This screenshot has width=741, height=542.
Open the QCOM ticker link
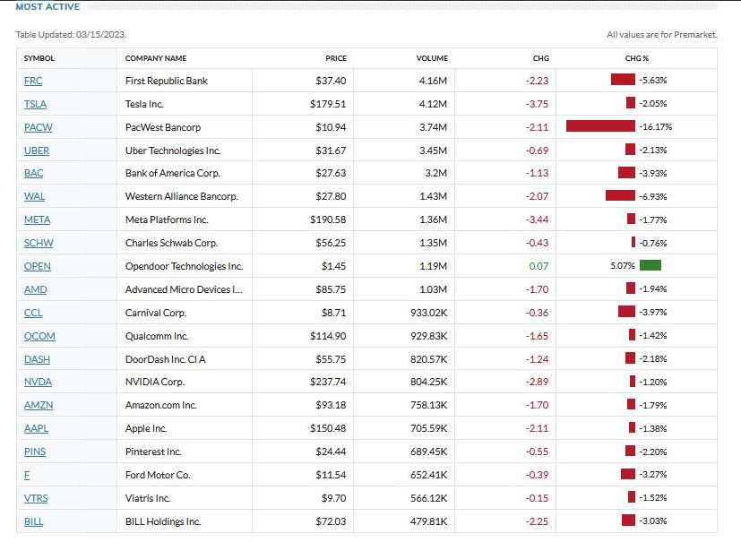(39, 336)
